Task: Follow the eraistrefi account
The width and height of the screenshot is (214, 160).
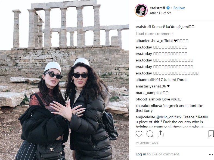Action: click(x=179, y=8)
